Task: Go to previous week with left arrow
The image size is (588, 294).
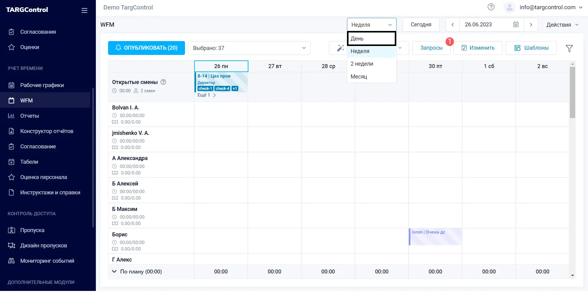Action: tap(453, 25)
